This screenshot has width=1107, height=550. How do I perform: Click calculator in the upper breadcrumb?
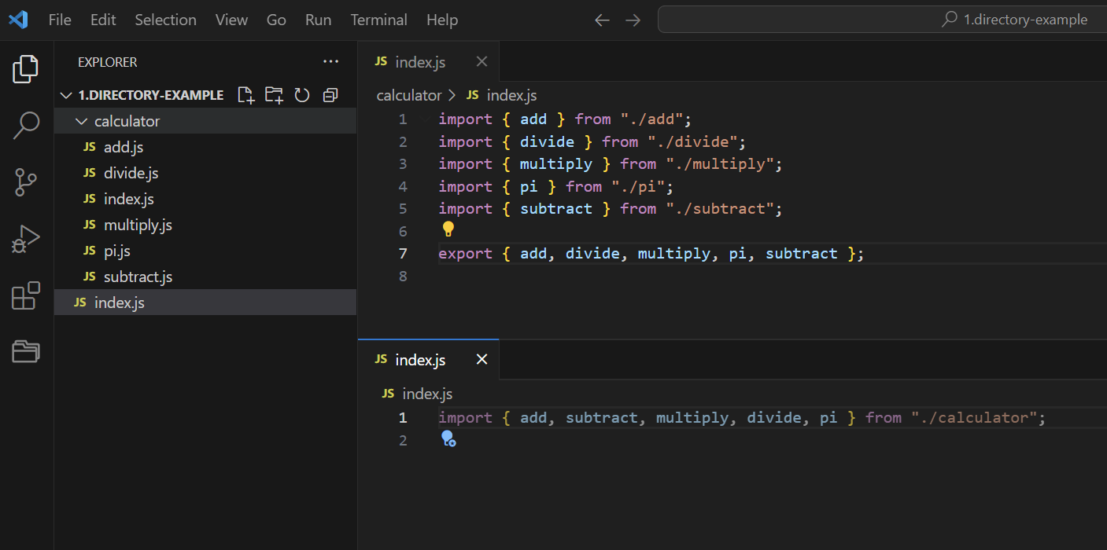click(x=409, y=95)
